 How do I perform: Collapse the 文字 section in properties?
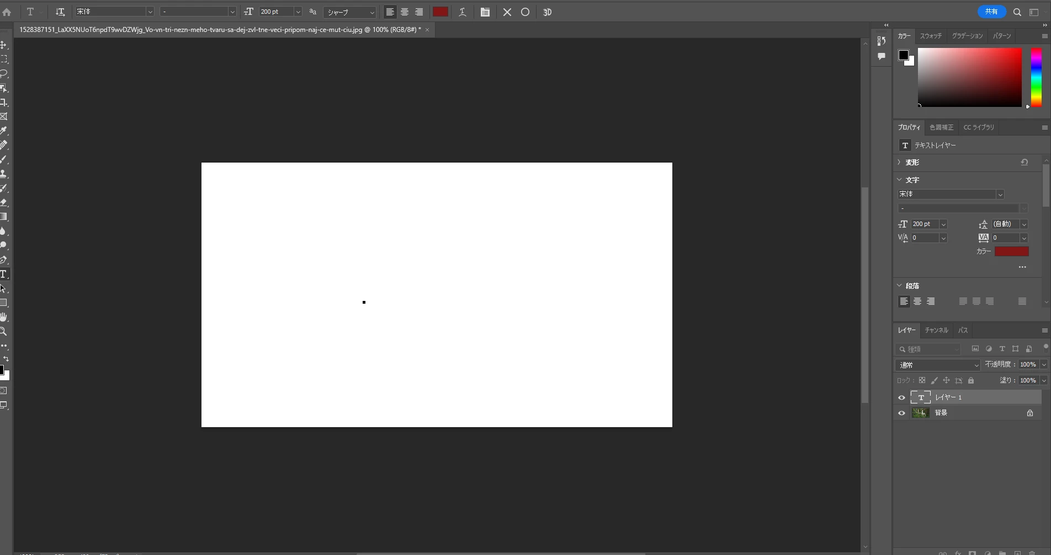point(899,180)
